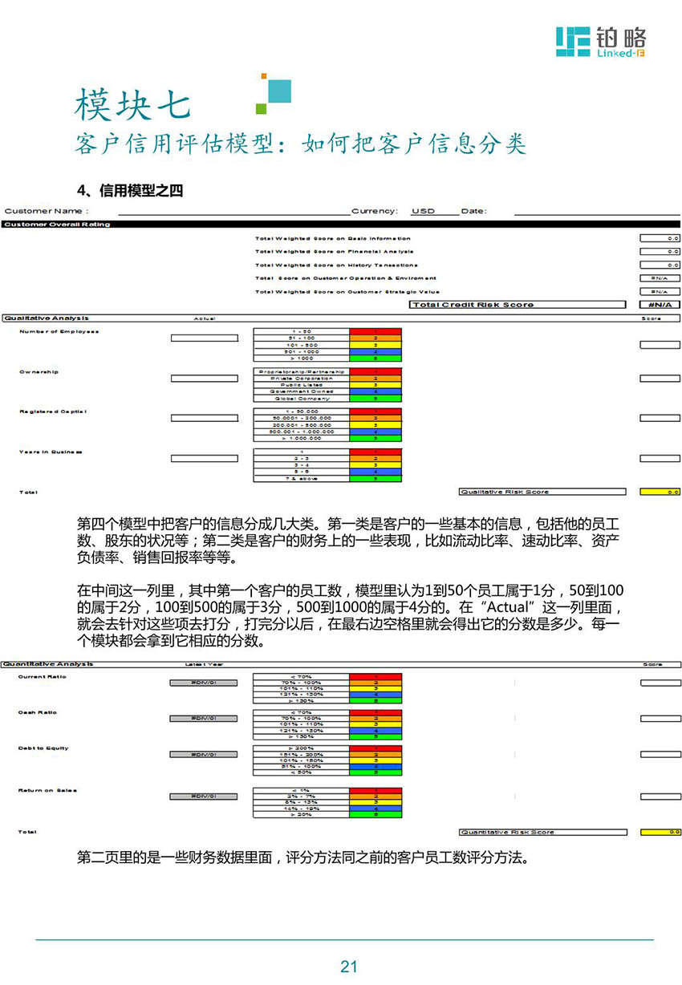The width and height of the screenshot is (682, 985).
Task: Click the Qualitative Risk Score label box
Action: (543, 492)
